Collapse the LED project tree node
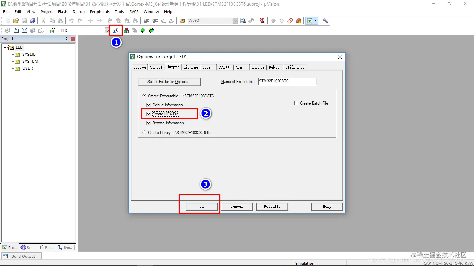 5,47
